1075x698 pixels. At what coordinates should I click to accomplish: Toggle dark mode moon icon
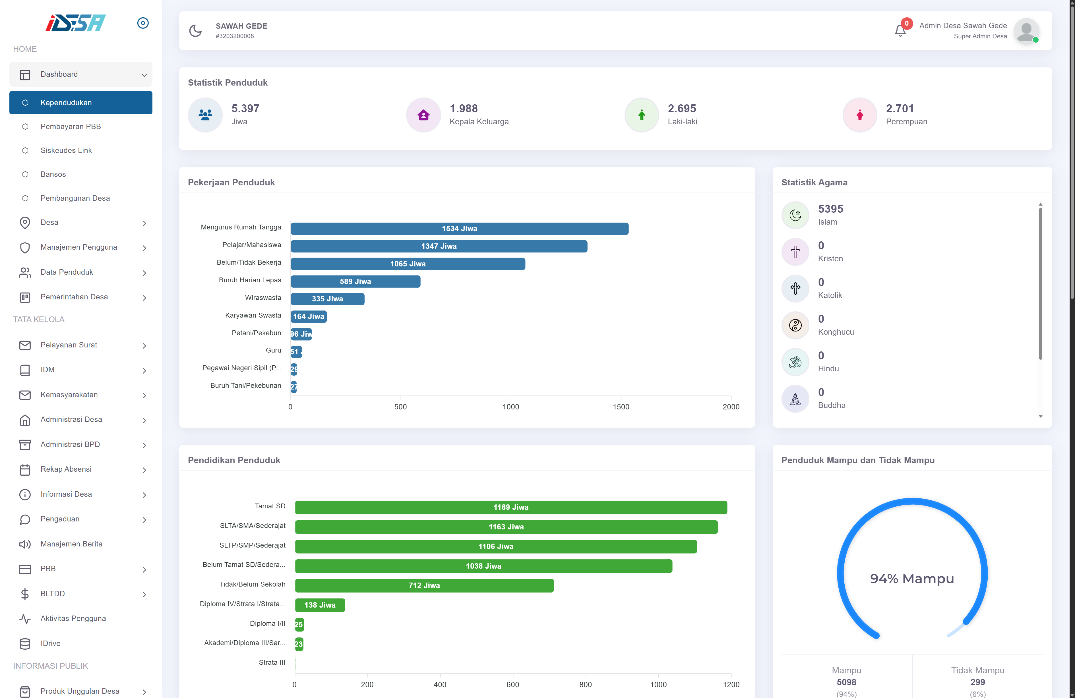[195, 31]
